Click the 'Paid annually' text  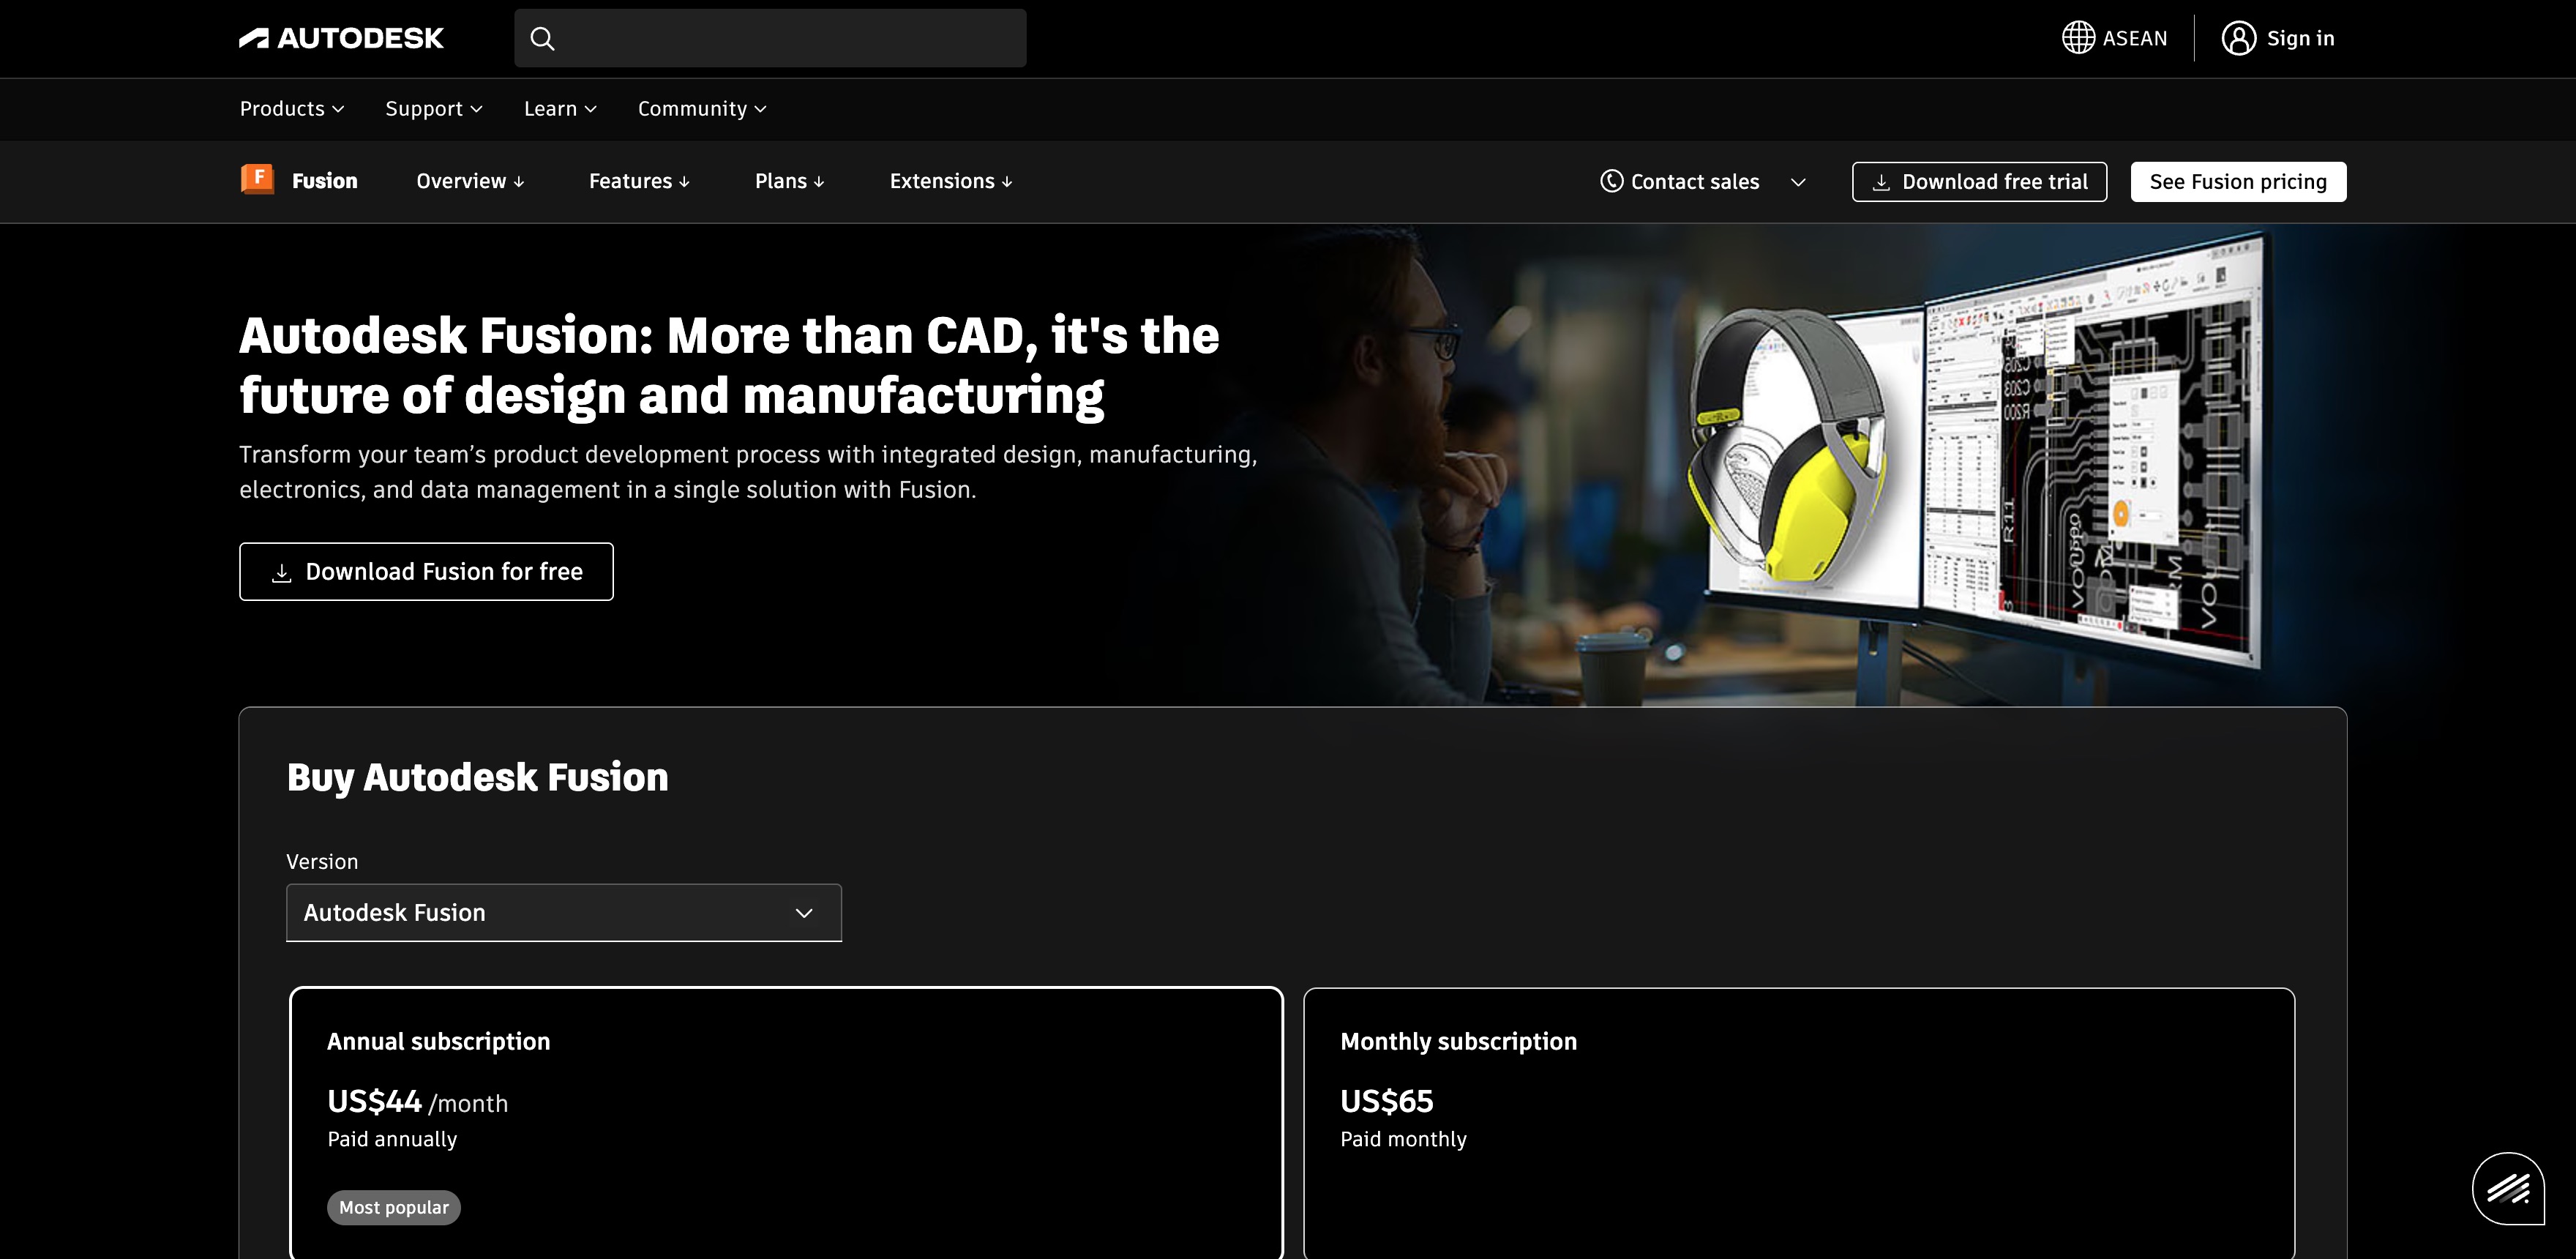point(392,1139)
